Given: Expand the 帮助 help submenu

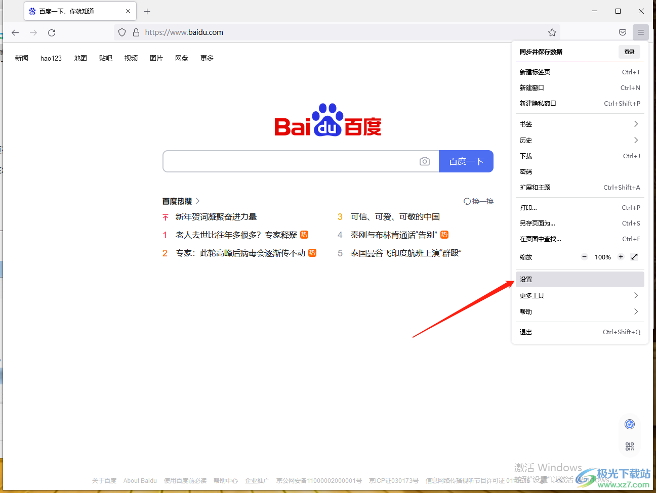Looking at the screenshot, I should 580,312.
